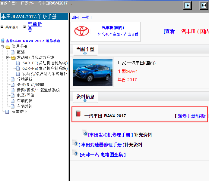
Task: Open 6ZR-FE(发动机控制系统) tree item
Action: (45, 69)
